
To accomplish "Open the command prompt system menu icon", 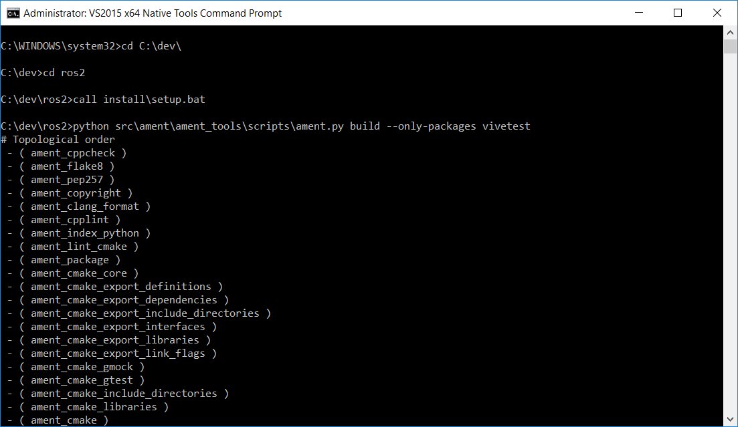I will tap(13, 13).
